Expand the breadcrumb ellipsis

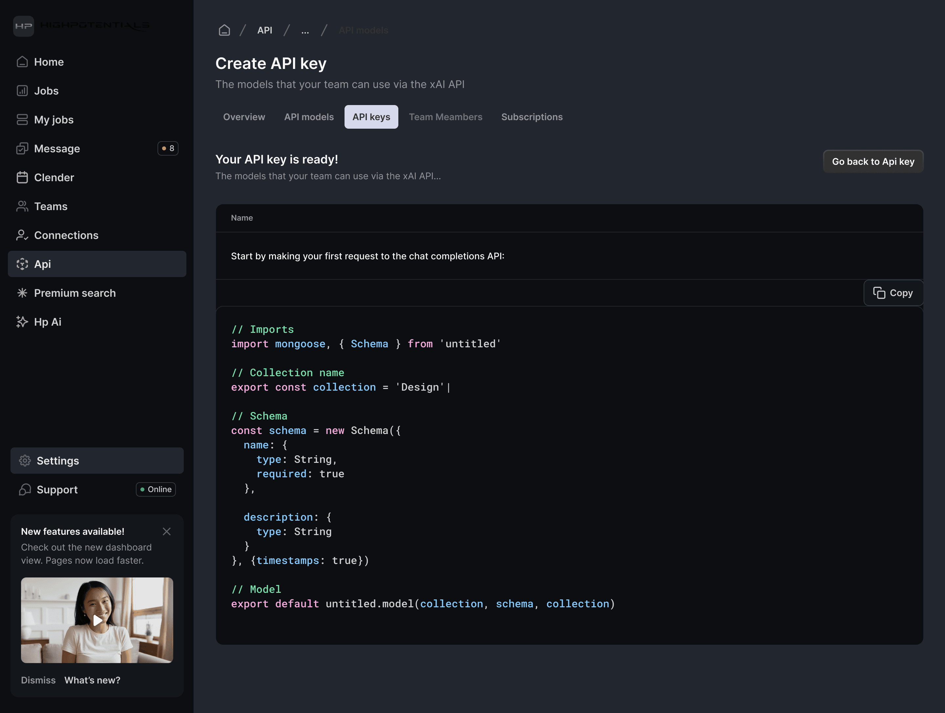(304, 30)
